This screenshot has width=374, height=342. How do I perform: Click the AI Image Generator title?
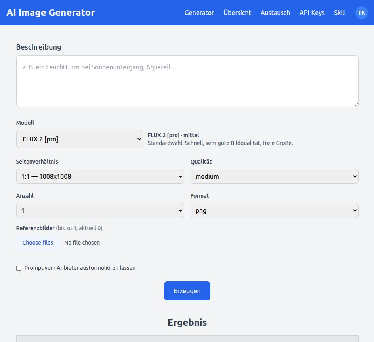pyautogui.click(x=51, y=13)
